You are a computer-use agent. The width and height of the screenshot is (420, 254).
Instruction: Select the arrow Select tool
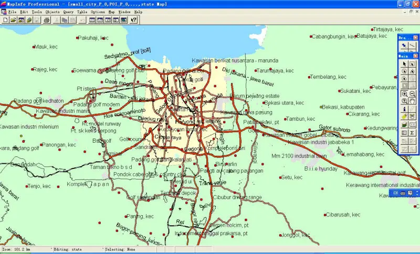tap(404, 64)
